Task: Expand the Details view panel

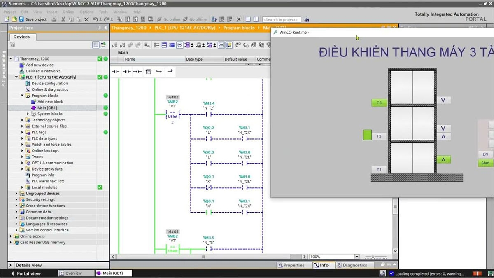Action: pyautogui.click(x=11, y=265)
